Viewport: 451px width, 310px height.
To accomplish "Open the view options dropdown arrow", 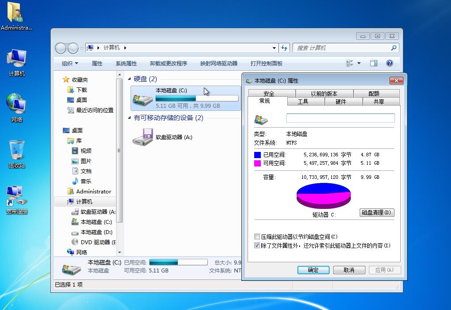I will click(359, 63).
